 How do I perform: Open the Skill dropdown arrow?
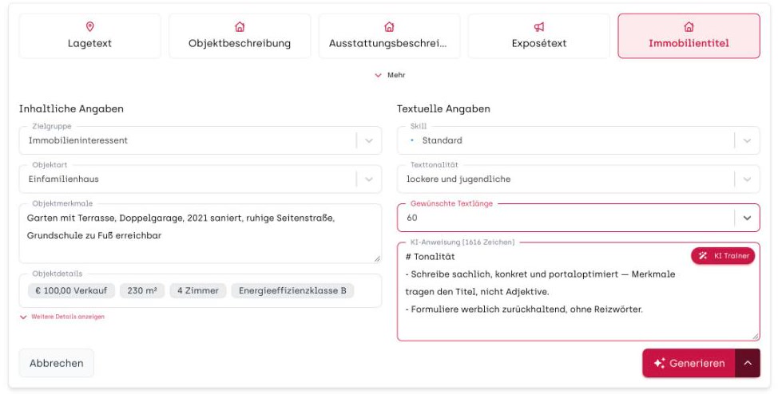(x=747, y=140)
